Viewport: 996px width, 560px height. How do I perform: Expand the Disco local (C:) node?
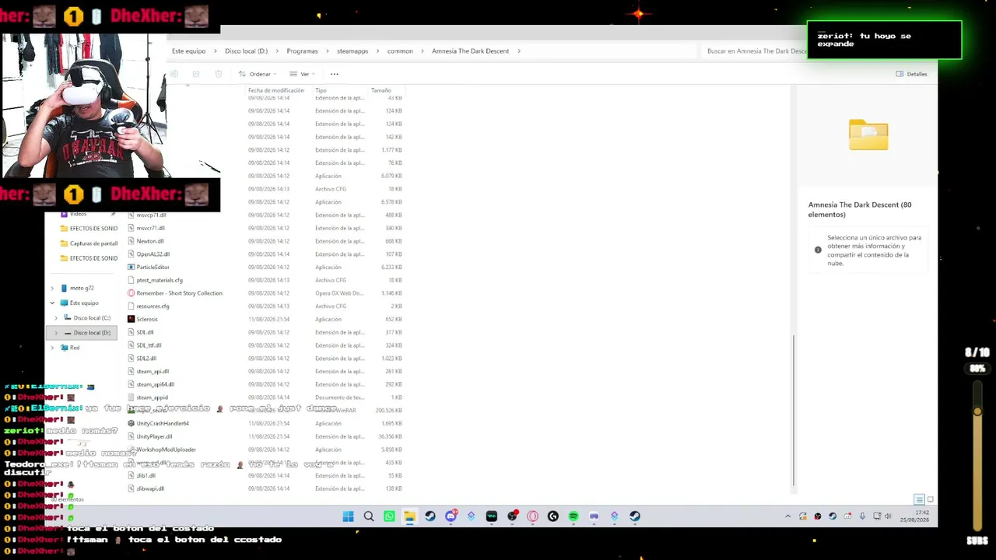tap(56, 318)
